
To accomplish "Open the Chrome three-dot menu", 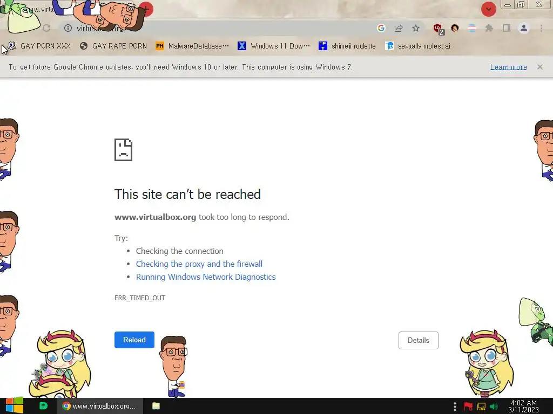I will (x=541, y=28).
